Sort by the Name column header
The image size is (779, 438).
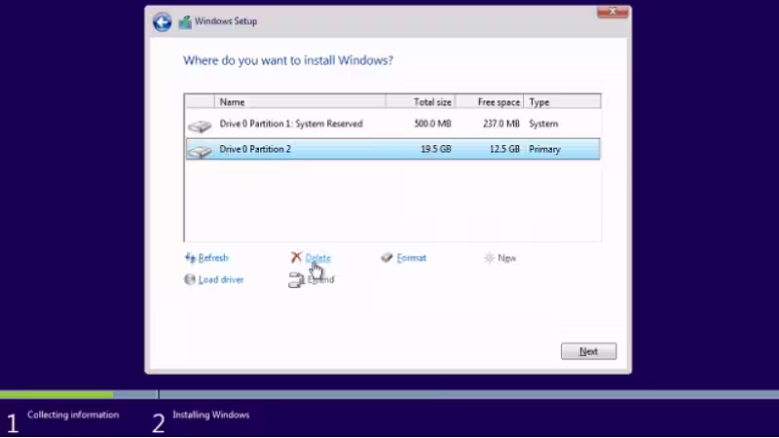coord(300,102)
